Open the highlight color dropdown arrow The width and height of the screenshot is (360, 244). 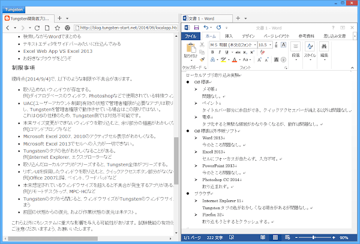[229, 60]
